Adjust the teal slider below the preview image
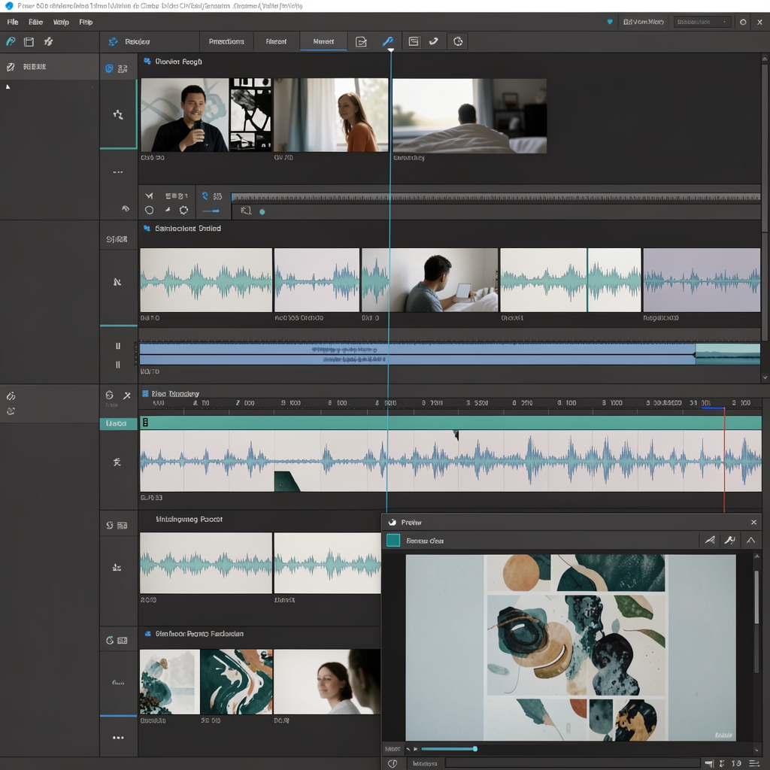 [x=450, y=749]
